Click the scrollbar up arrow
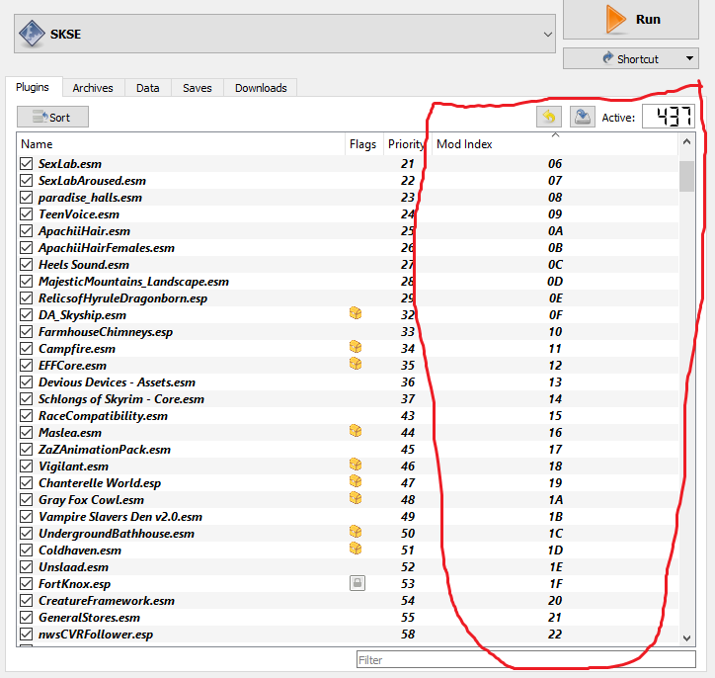Viewport: 715px width, 678px height. click(686, 142)
